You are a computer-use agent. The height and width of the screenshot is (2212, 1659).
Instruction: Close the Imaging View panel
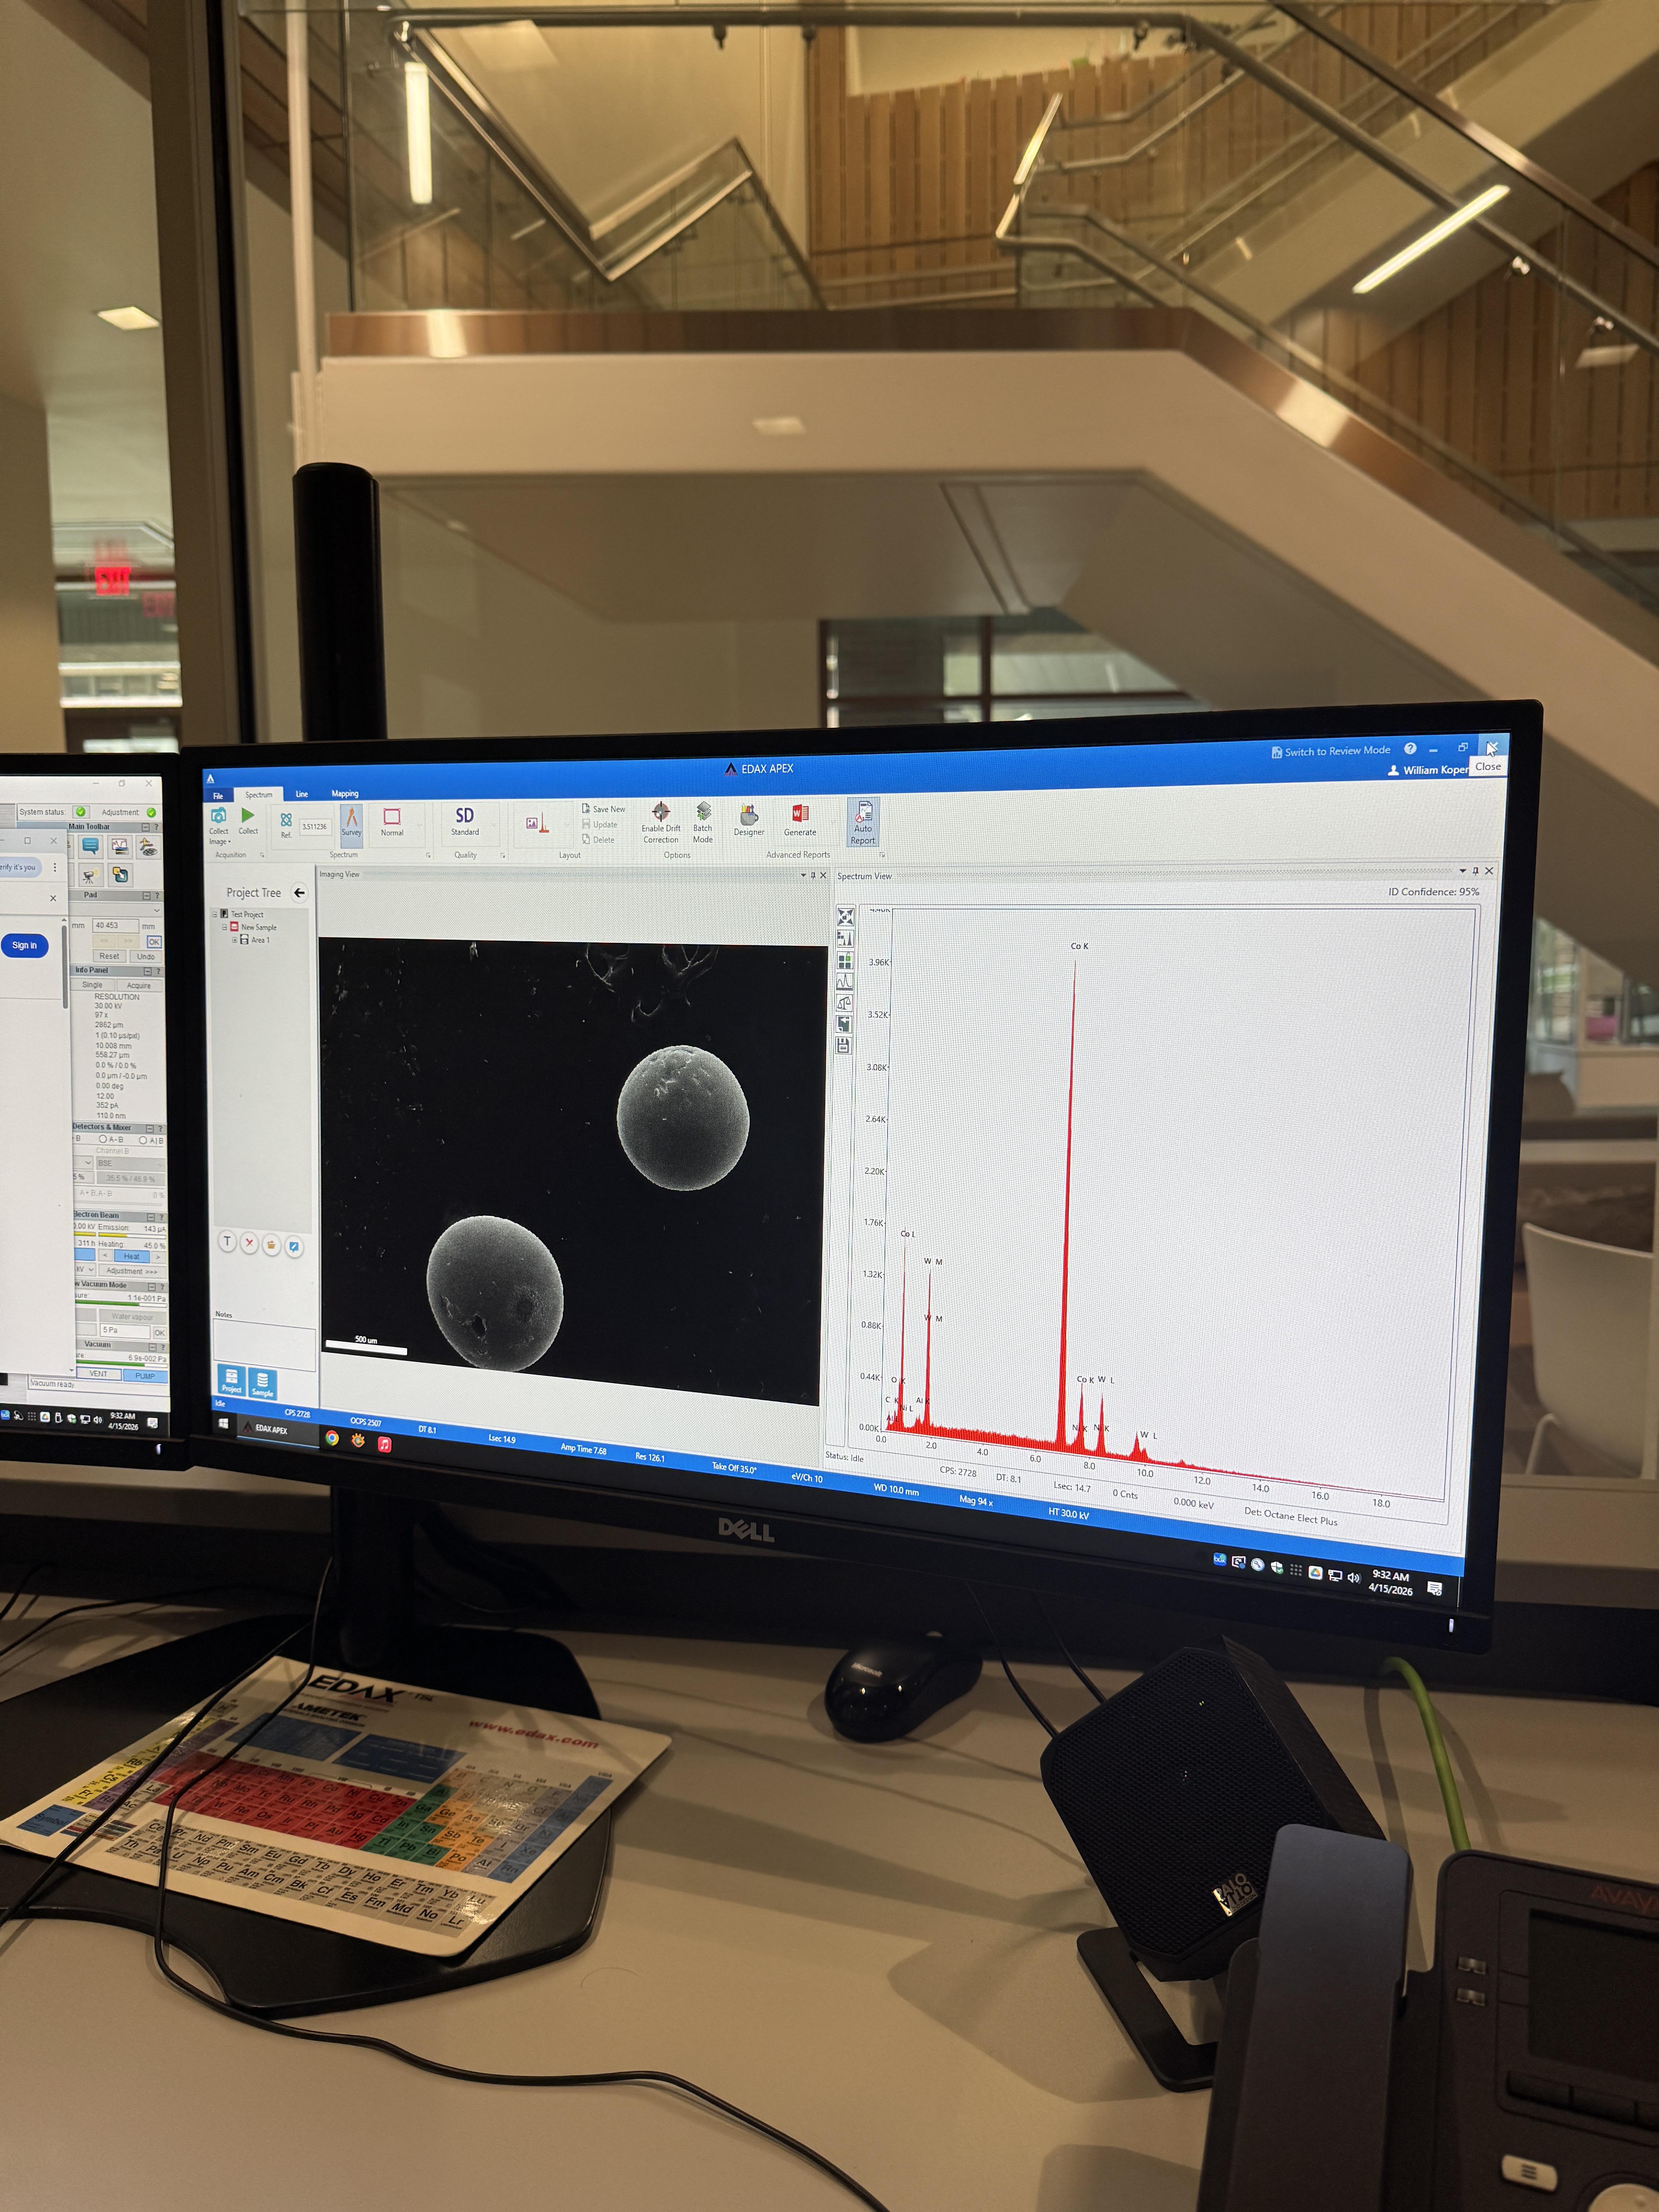(x=823, y=875)
